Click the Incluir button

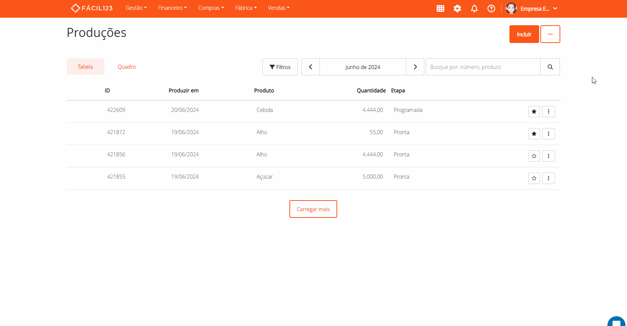524,34
